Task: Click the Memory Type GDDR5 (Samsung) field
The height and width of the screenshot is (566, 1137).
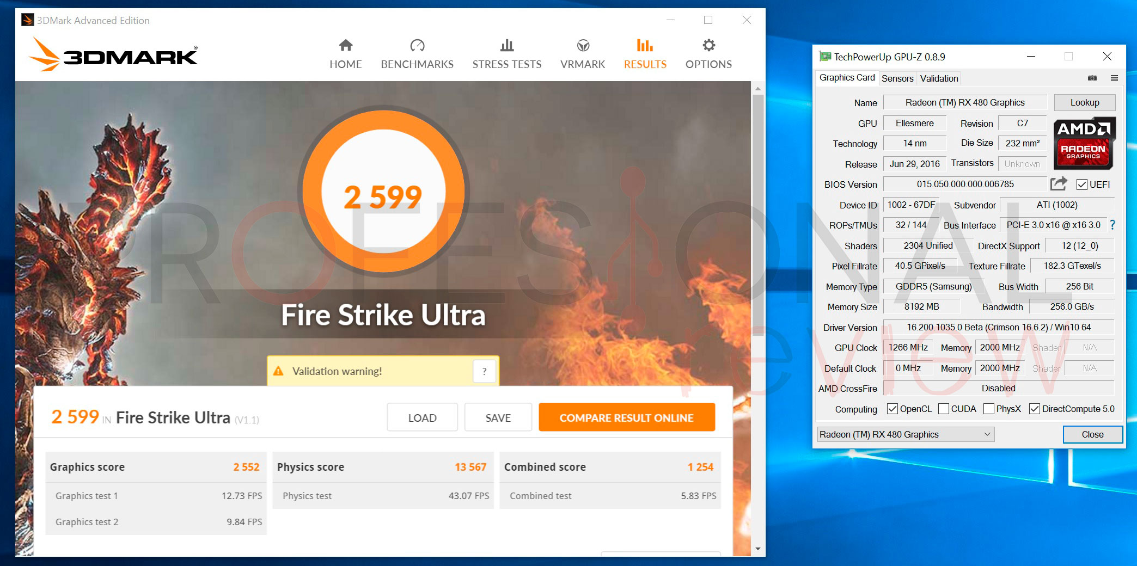Action: [x=933, y=286]
